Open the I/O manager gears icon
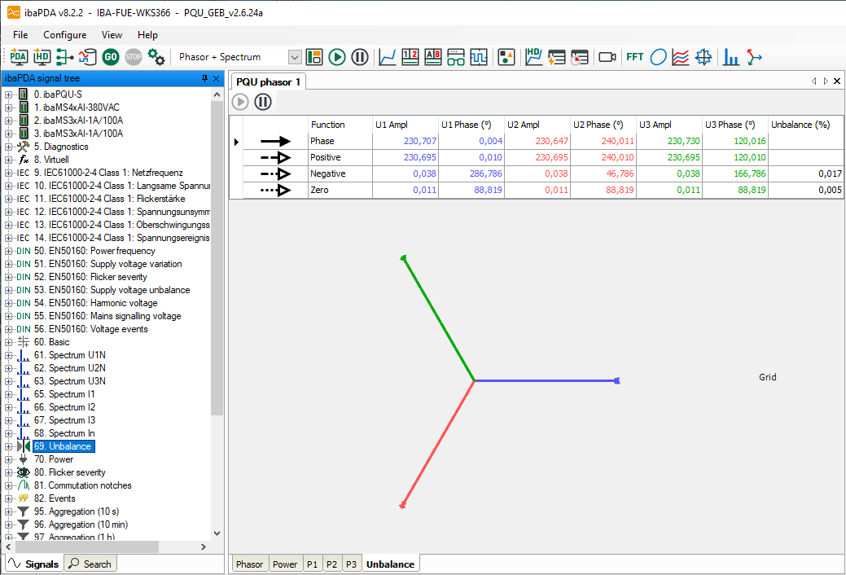This screenshot has height=575, width=846. [x=156, y=57]
